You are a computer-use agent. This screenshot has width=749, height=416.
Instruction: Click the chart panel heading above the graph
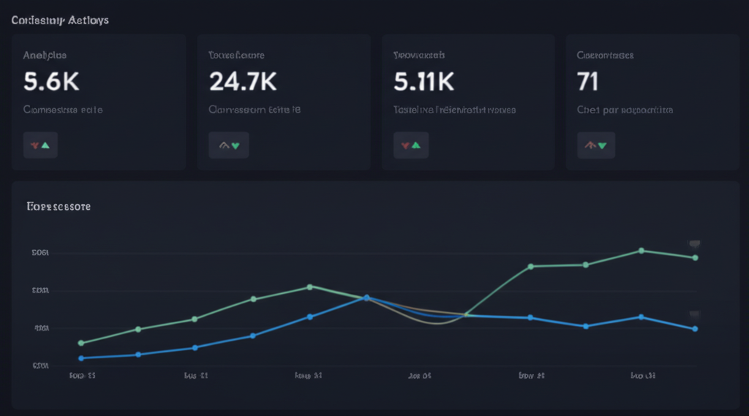coord(59,207)
